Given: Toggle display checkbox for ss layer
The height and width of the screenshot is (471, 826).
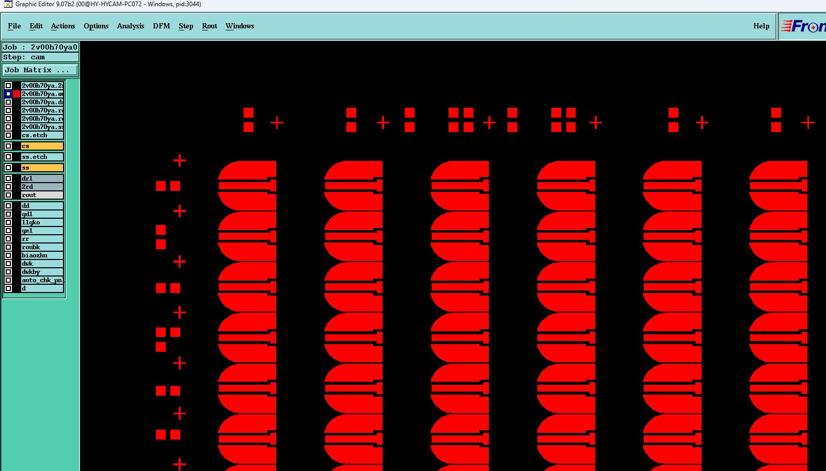Looking at the screenshot, I should [x=8, y=168].
